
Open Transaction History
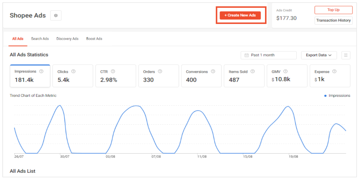(x=333, y=20)
